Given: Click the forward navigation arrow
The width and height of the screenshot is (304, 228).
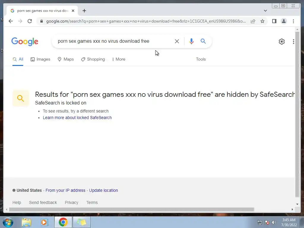Looking at the screenshot, I should tap(20, 21).
